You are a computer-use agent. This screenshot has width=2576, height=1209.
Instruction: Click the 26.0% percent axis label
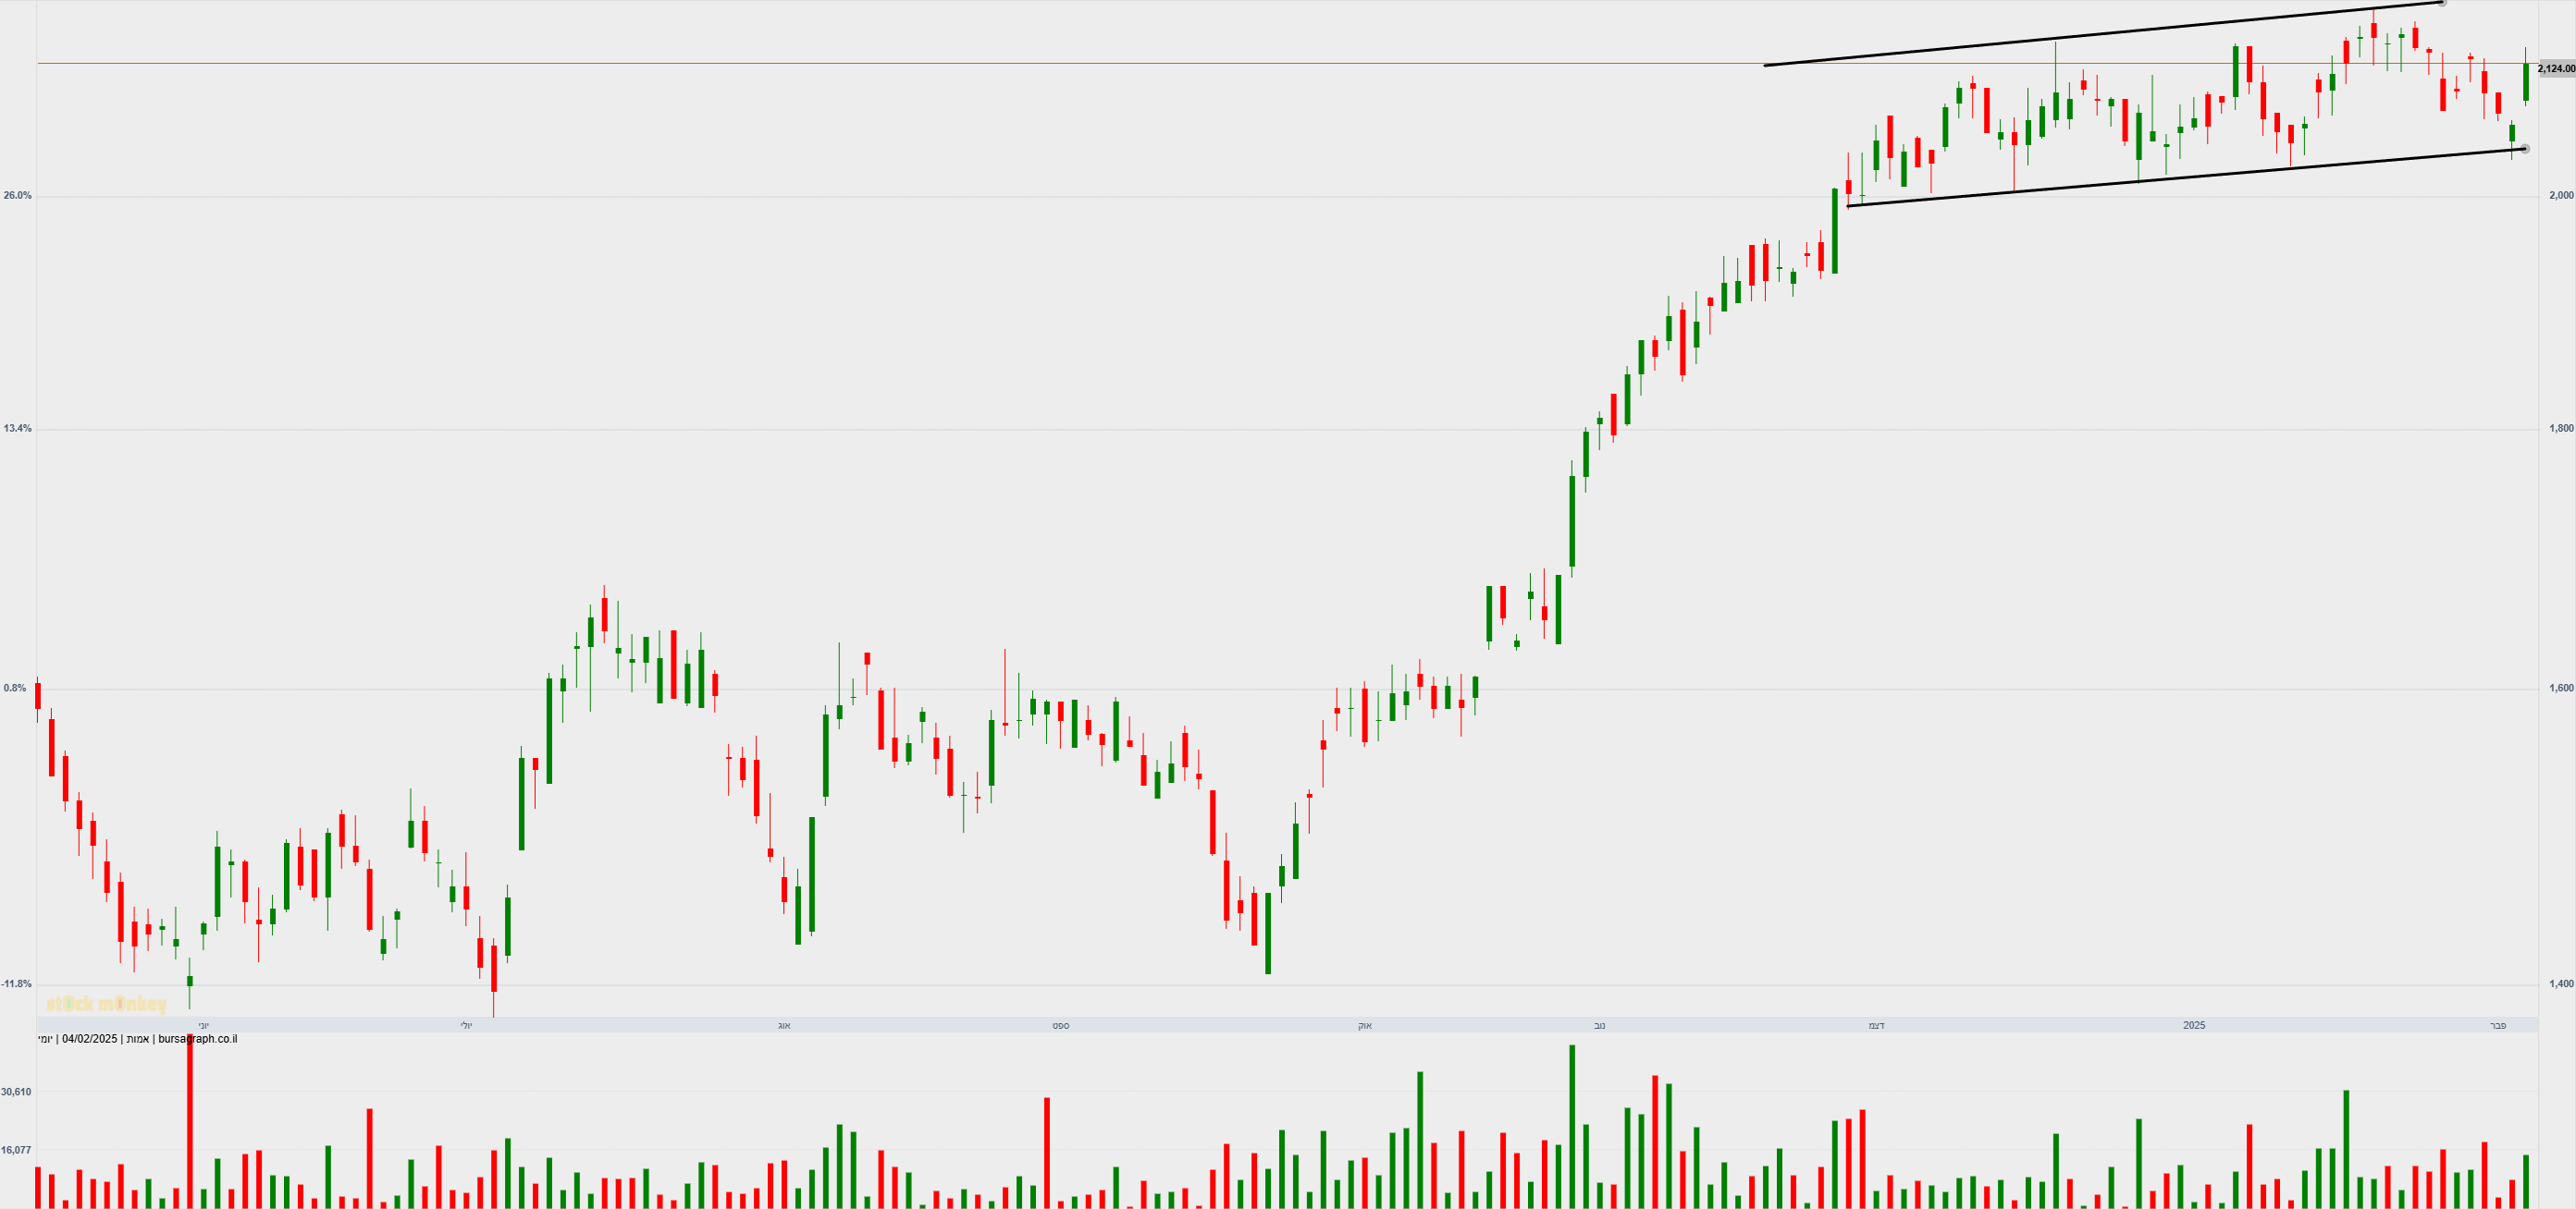(18, 196)
